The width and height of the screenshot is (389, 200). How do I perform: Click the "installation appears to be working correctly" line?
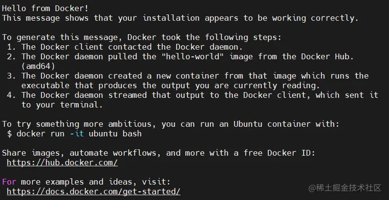(x=180, y=18)
